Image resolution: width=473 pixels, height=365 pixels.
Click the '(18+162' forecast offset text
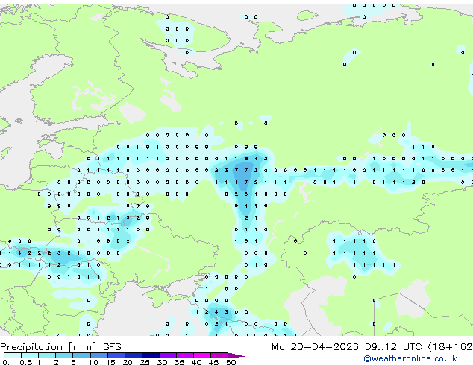click(450, 347)
